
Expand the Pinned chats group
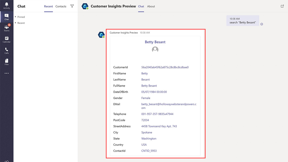tap(20, 17)
